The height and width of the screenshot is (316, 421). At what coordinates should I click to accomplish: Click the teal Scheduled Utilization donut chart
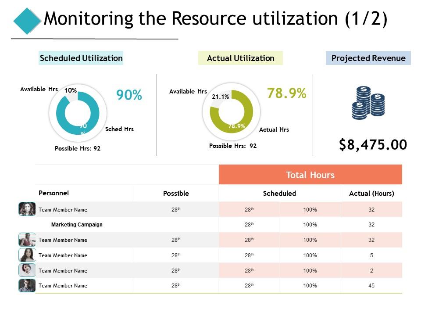78,113
